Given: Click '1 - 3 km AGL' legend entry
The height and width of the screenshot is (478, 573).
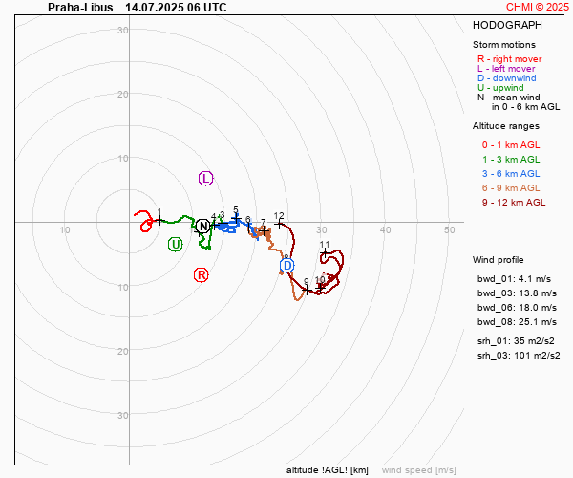Looking at the screenshot, I should click(x=511, y=159).
